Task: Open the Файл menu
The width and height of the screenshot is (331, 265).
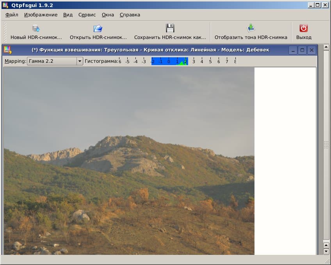Action: point(12,15)
